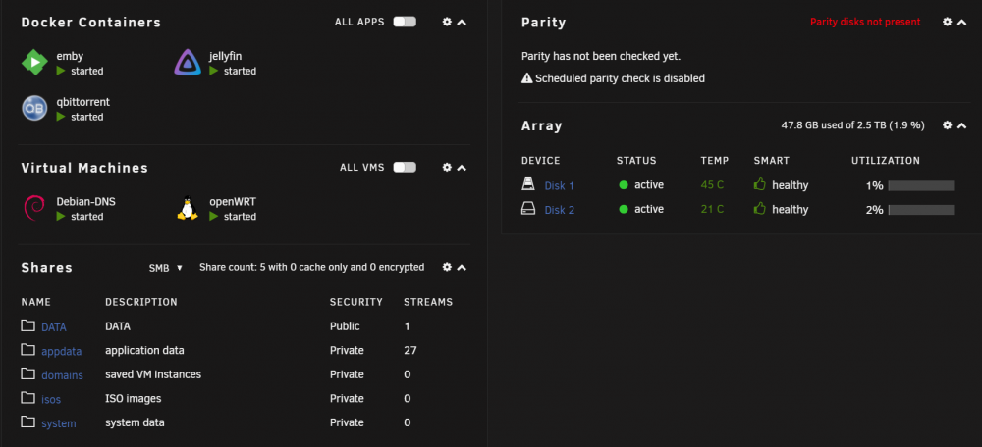The width and height of the screenshot is (982, 447).
Task: Open the DATA share link
Action: point(54,327)
